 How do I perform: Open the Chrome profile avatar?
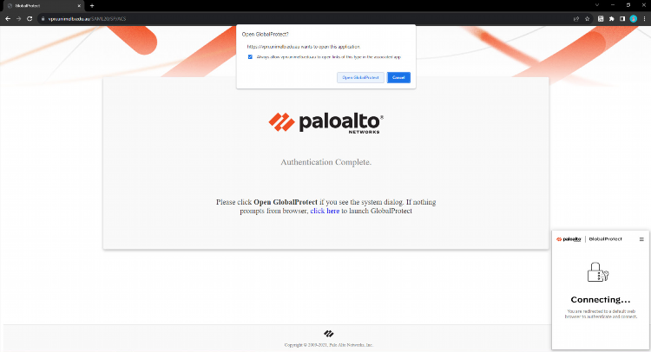pos(633,19)
